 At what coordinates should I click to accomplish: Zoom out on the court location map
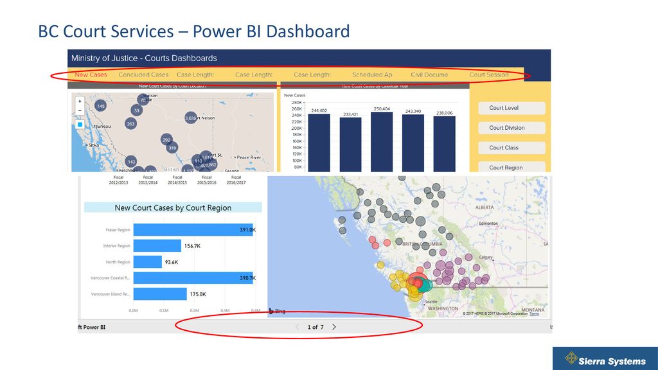(80, 110)
